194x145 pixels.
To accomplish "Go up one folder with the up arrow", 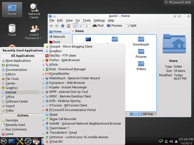I will point(63,26).
